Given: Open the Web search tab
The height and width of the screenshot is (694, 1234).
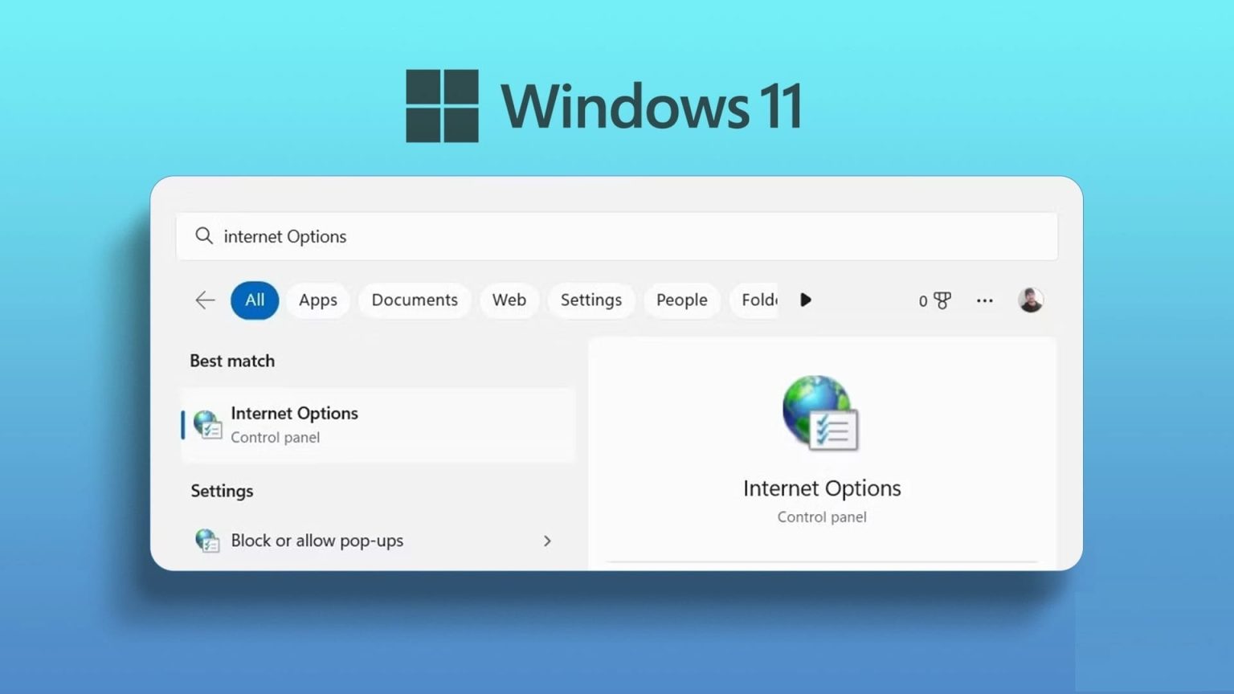Looking at the screenshot, I should pos(509,300).
